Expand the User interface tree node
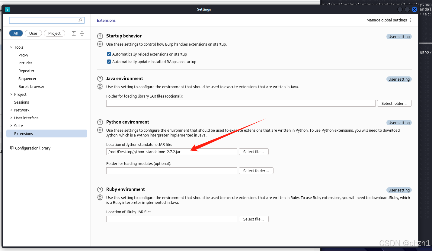Viewport: 432px width, 251px height. [11, 118]
